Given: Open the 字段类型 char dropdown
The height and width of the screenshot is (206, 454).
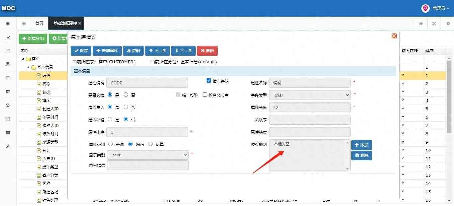Looking at the screenshot, I should tap(309, 95).
